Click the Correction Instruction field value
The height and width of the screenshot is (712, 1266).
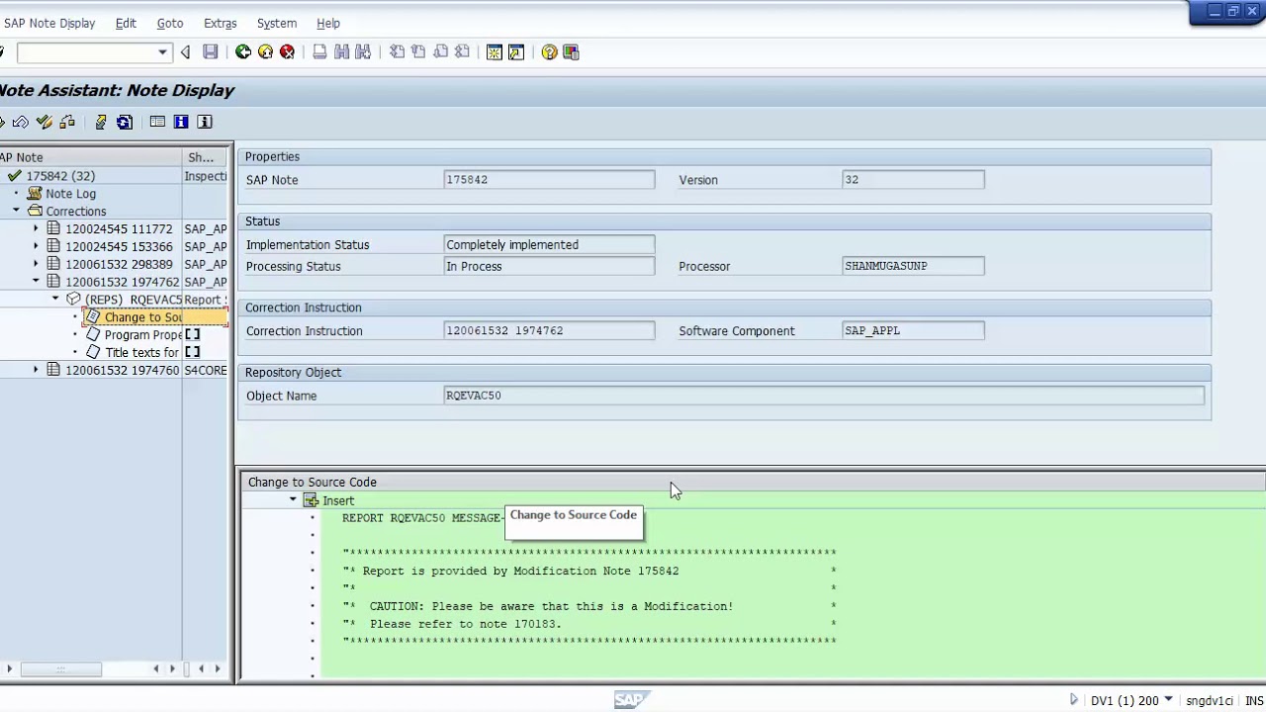pyautogui.click(x=549, y=331)
